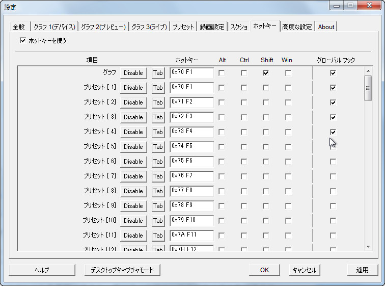Click Disable button in the グラフ row
The width and height of the screenshot is (385, 286).
[x=133, y=73]
